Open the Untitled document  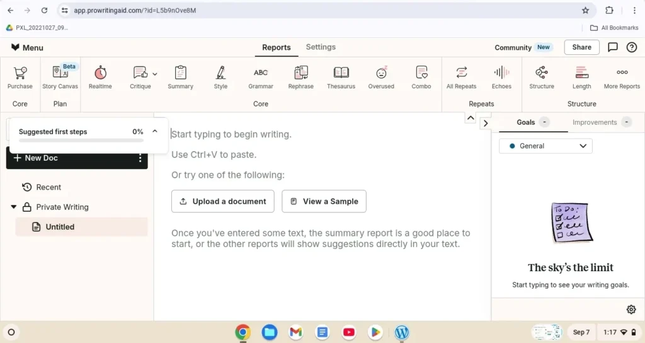pos(81,227)
